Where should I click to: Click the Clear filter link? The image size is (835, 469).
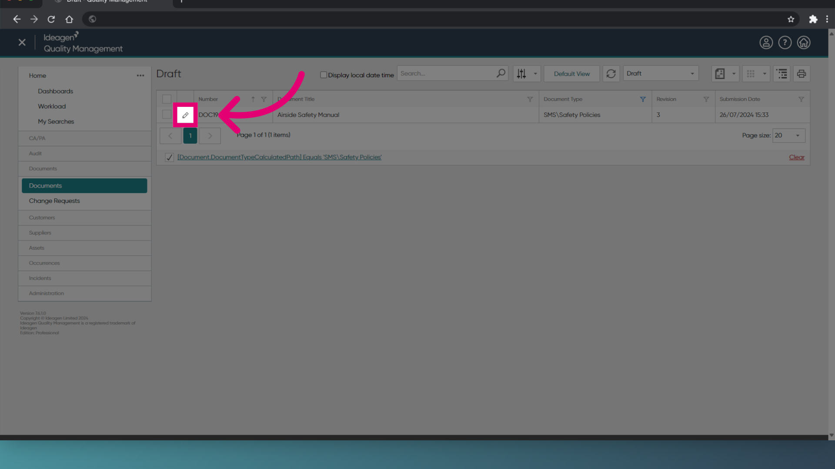(797, 157)
